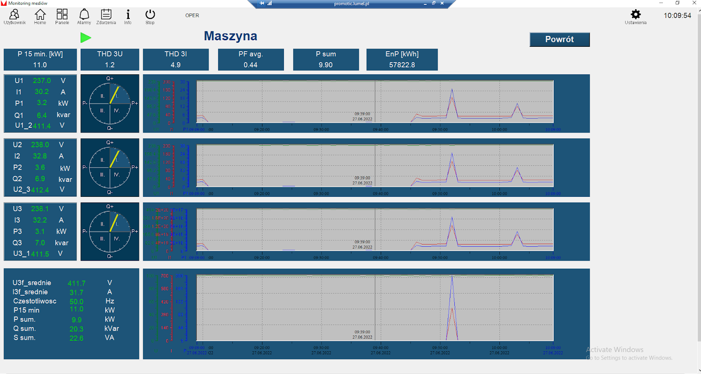Click the green play arrow
701x374 pixels.
[86, 38]
